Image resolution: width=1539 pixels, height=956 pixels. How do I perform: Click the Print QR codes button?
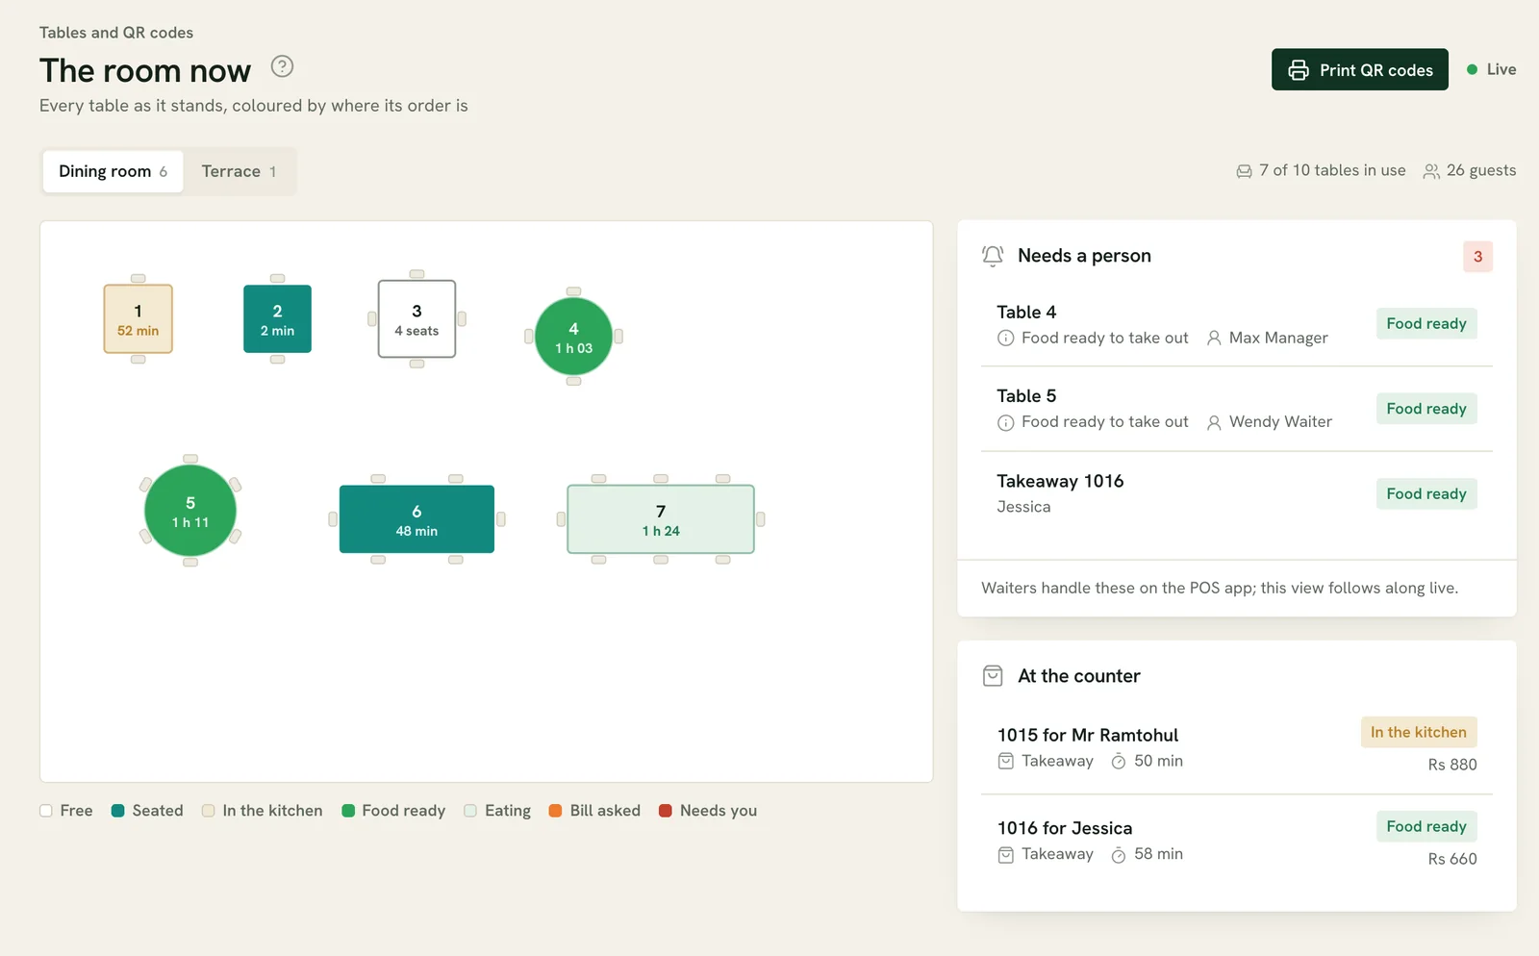(x=1360, y=69)
